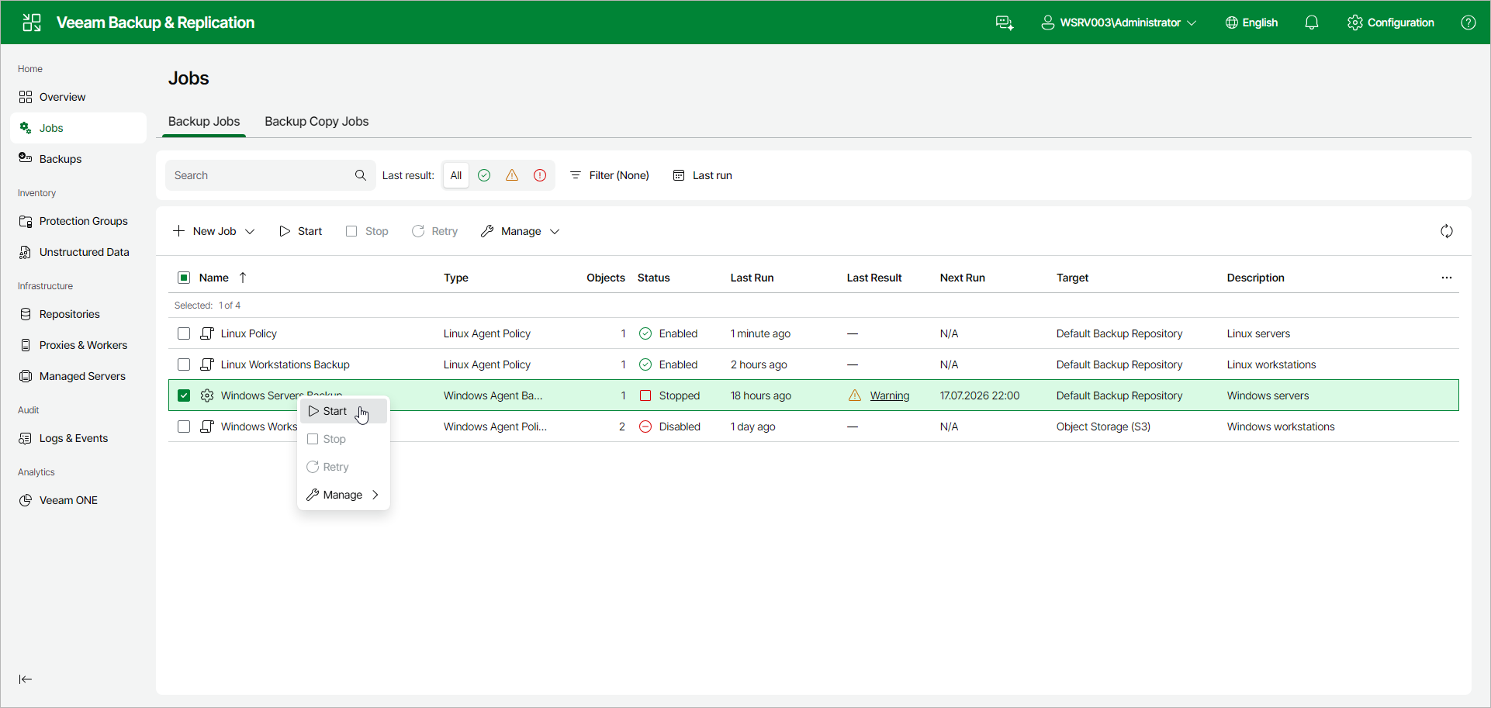Click the Object Storage (S3) target
1491x708 pixels.
point(1103,427)
